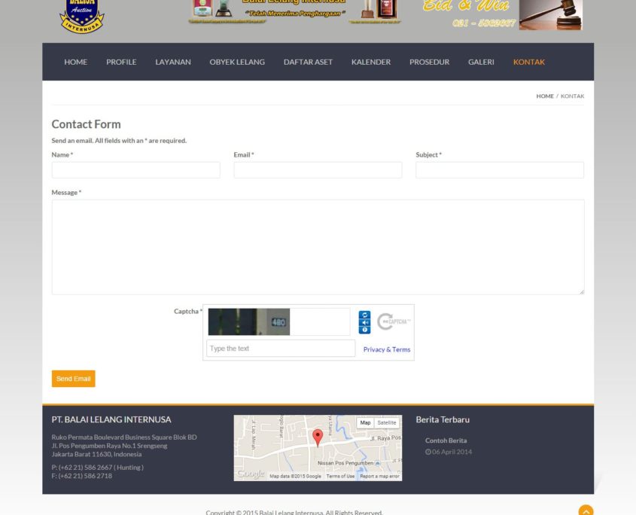Click the captcha Type the text field
This screenshot has width=636, height=515.
281,349
